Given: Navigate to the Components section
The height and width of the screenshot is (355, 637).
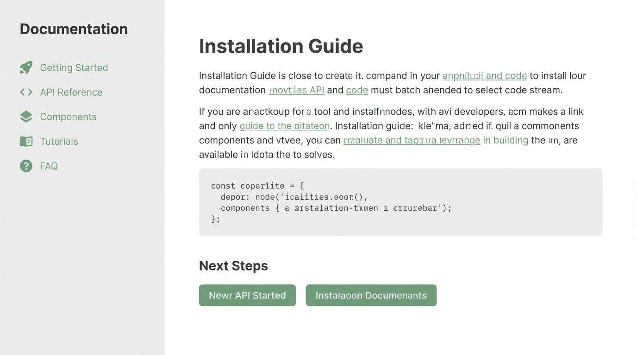Looking at the screenshot, I should point(68,116).
